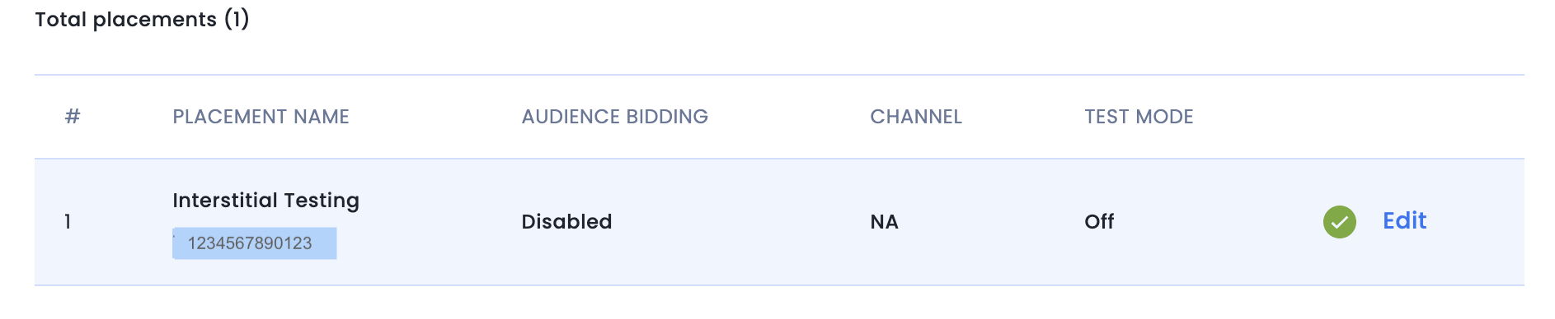This screenshot has width=1555, height=319.
Task: Click the Off test mode value
Action: coord(1099,222)
